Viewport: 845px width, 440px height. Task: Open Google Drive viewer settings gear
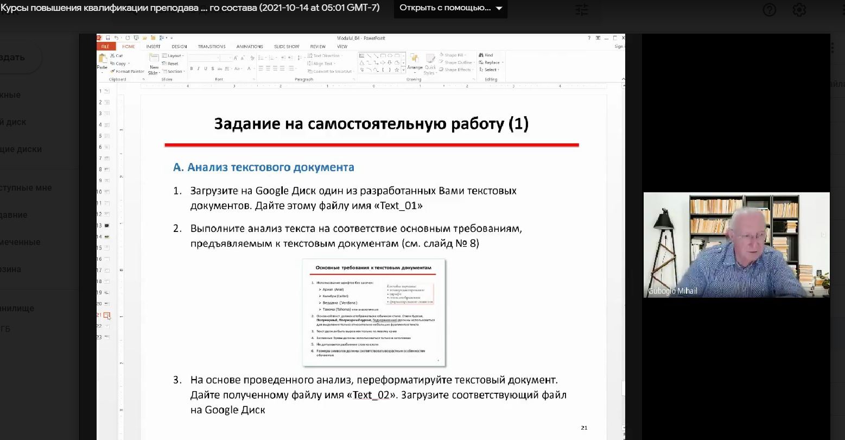pos(799,10)
